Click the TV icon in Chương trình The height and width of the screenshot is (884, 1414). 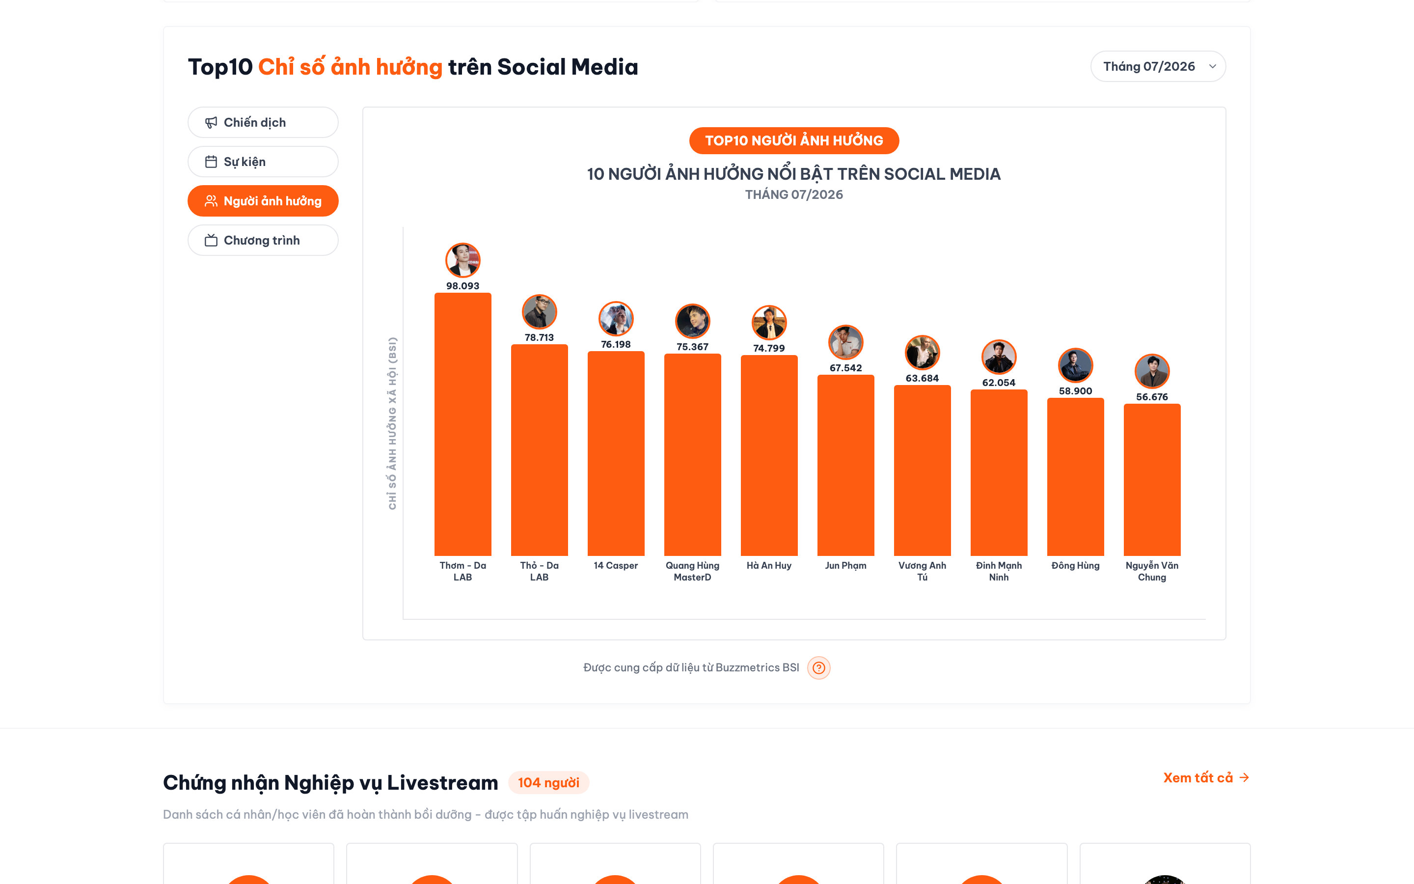pyautogui.click(x=211, y=240)
